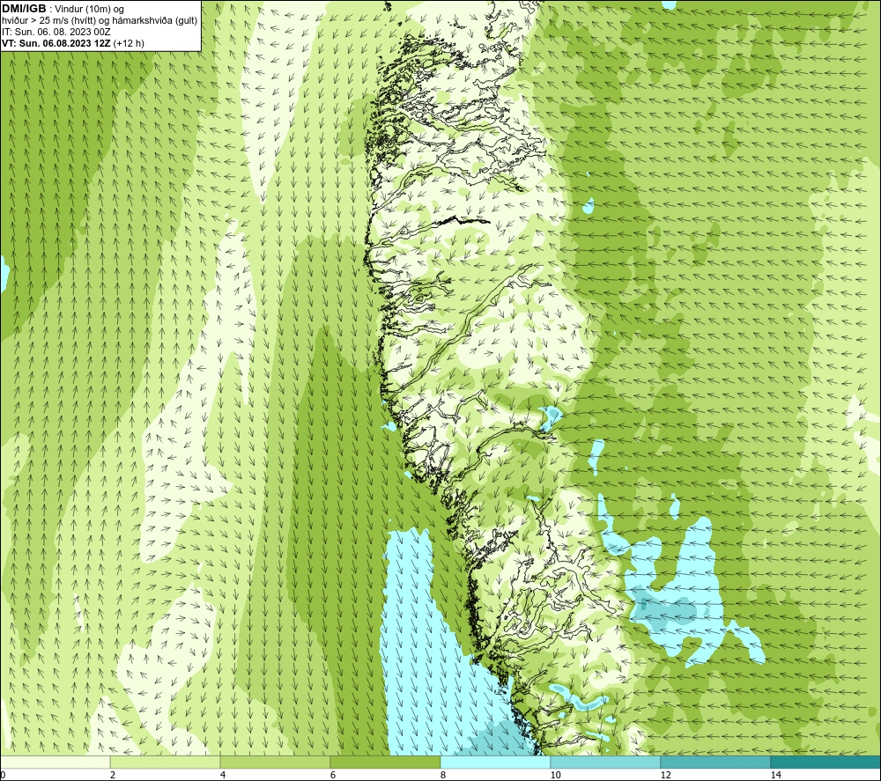
Task: Click the legend tick label '0'
Action: tap(3, 776)
